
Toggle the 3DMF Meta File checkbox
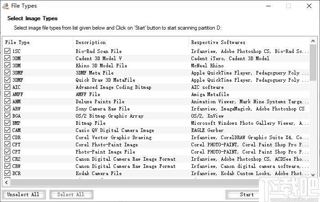(x=8, y=73)
